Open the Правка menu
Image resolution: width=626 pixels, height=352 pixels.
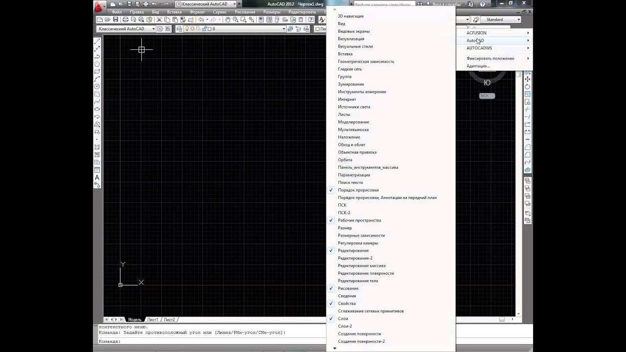tap(137, 12)
